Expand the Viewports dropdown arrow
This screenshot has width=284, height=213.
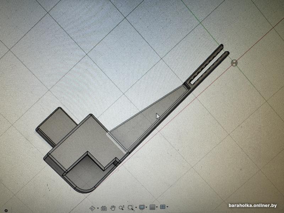(x=167, y=207)
